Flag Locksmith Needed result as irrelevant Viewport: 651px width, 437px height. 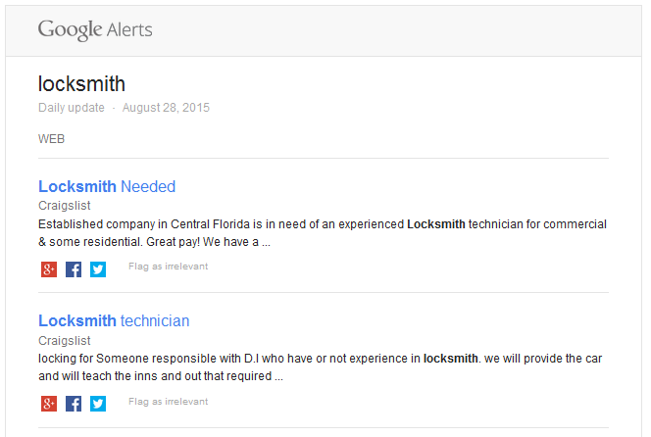tap(169, 267)
